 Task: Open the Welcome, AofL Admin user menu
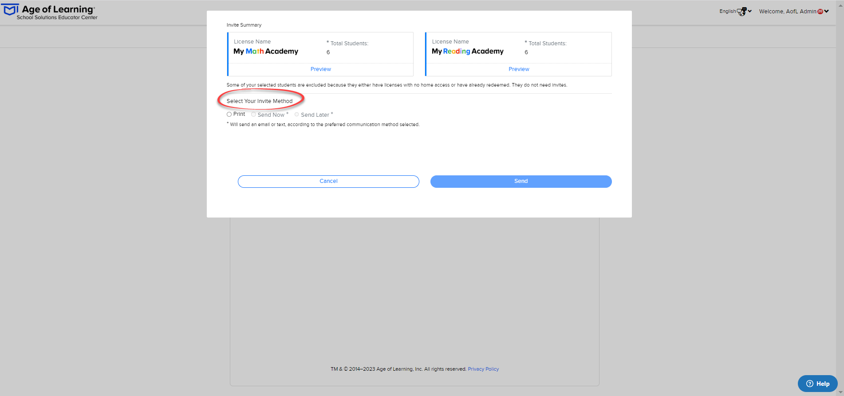click(x=794, y=12)
